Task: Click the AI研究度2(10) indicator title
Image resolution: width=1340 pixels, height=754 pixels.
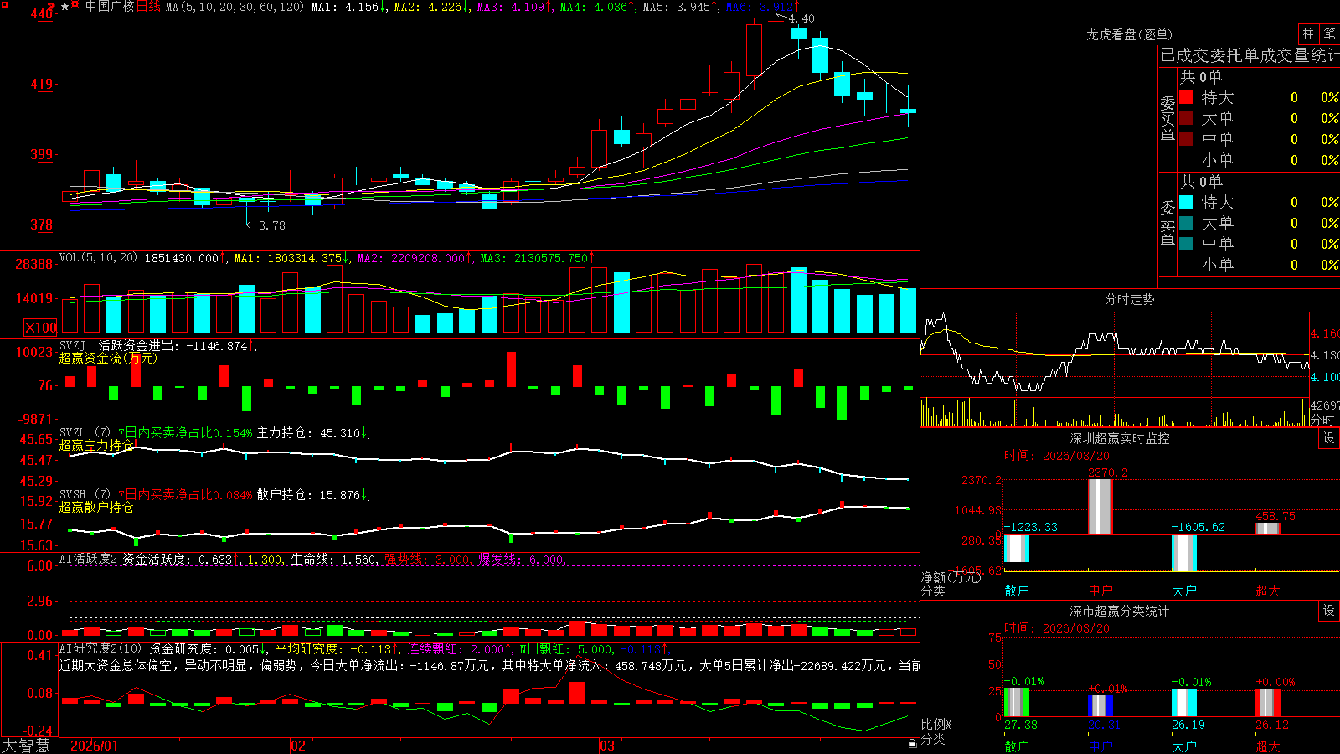Action: click(x=100, y=648)
